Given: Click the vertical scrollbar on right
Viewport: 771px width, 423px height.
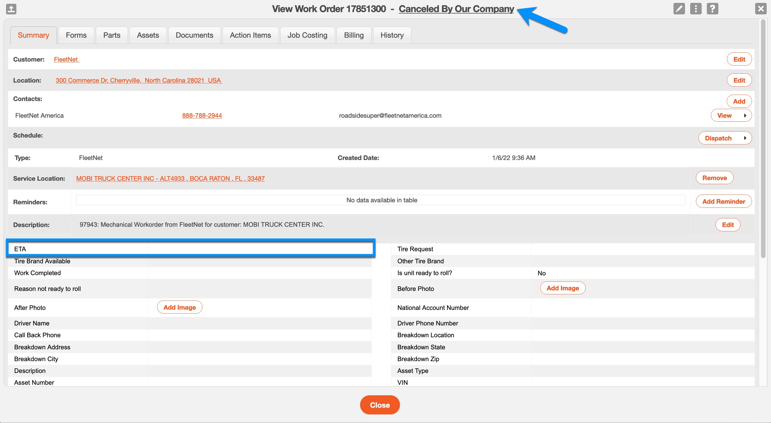Looking at the screenshot, I should tap(763, 138).
